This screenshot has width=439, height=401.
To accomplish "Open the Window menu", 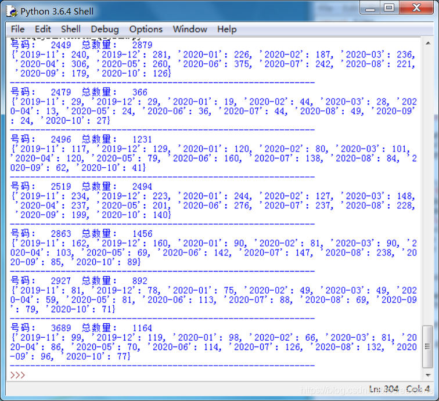I will tap(190, 29).
